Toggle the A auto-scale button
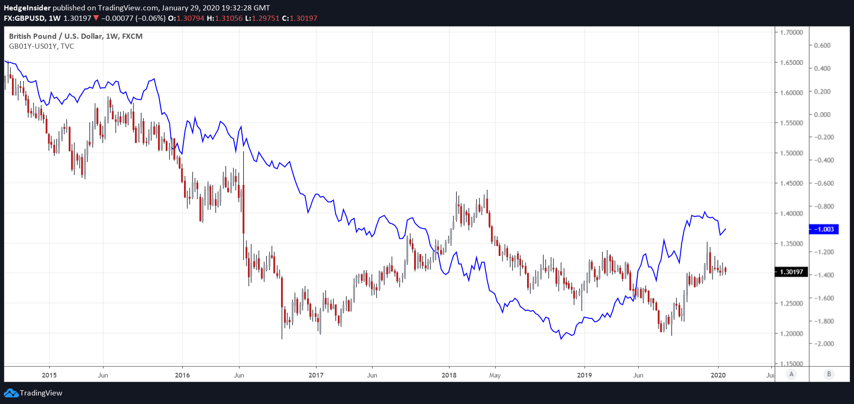This screenshot has width=854, height=404. click(x=791, y=374)
